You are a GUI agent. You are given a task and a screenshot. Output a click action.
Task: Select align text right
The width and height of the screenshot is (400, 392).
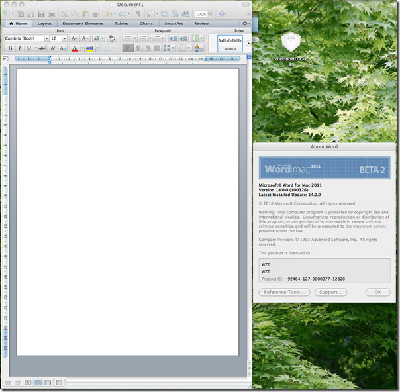click(147, 48)
